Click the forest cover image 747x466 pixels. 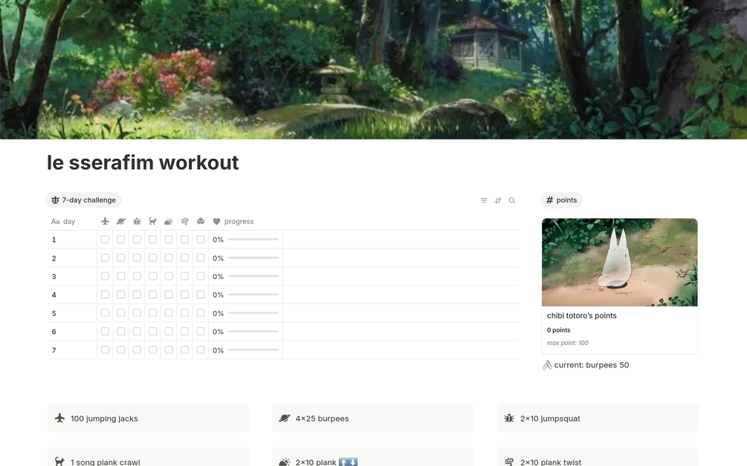373,70
